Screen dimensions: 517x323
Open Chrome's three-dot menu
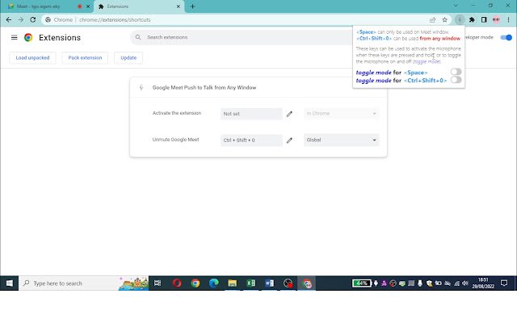[508, 19]
